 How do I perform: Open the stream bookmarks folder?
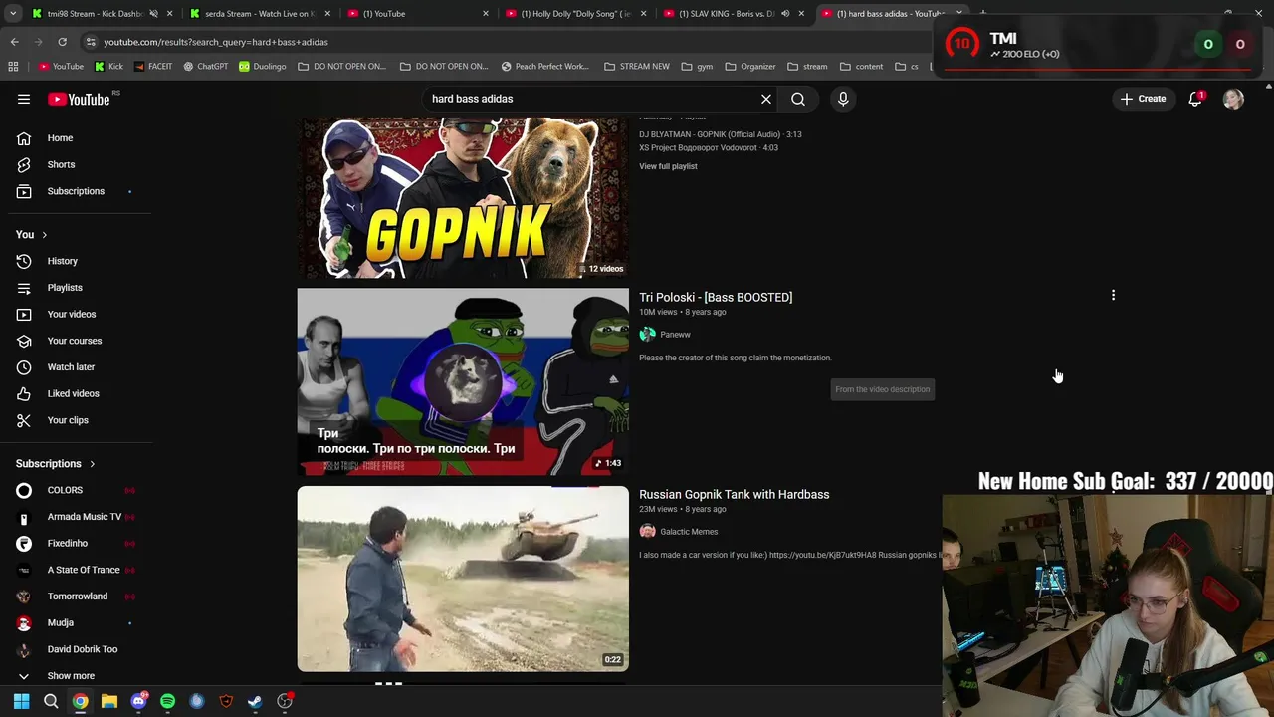pyautogui.click(x=807, y=67)
